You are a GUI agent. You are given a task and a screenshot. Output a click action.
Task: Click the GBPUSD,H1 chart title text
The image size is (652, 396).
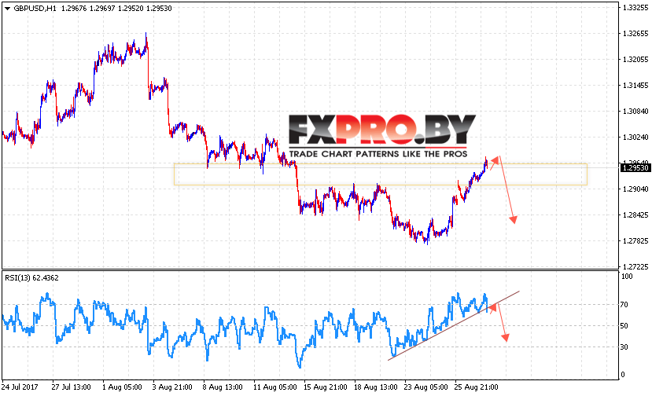(35, 9)
